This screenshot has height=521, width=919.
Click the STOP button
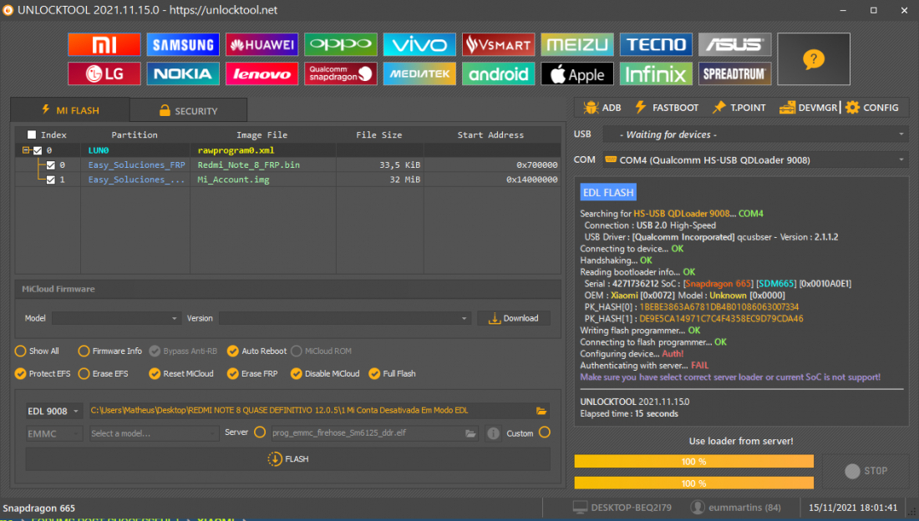(x=866, y=471)
